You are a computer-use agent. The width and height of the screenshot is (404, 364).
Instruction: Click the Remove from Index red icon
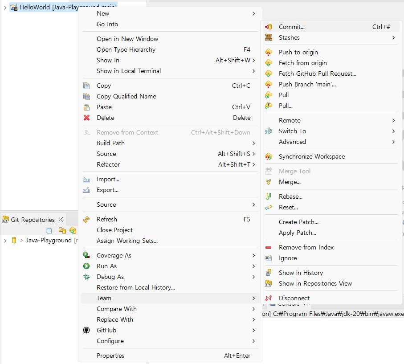[x=269, y=247]
